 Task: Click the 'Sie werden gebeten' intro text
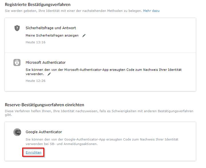[x=73, y=11]
